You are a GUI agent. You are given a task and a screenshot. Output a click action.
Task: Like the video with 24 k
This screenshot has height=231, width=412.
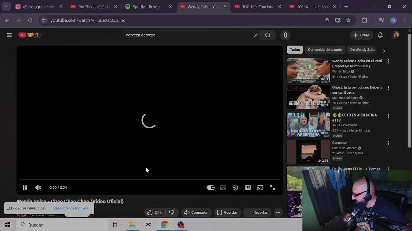(154, 212)
